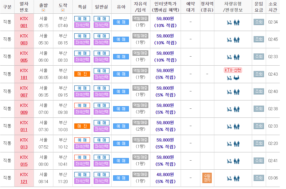The image size is (286, 189).
Task: Open train KTX 009 details link
Action: [24, 112]
